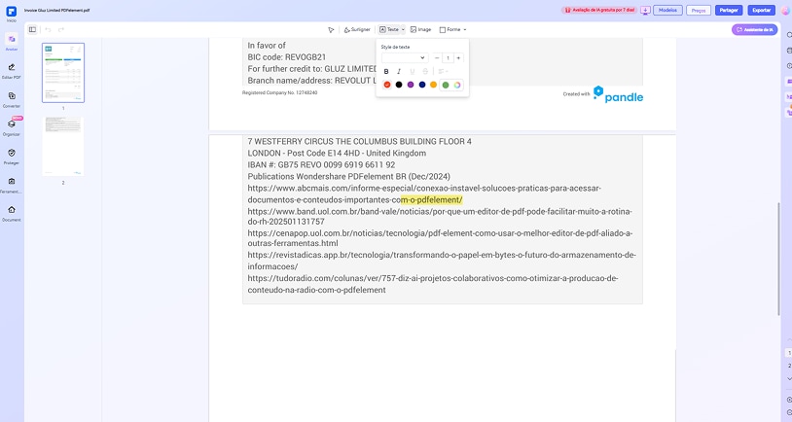Select the Forme shape tool
Image resolution: width=792 pixels, height=422 pixels.
pyautogui.click(x=450, y=30)
